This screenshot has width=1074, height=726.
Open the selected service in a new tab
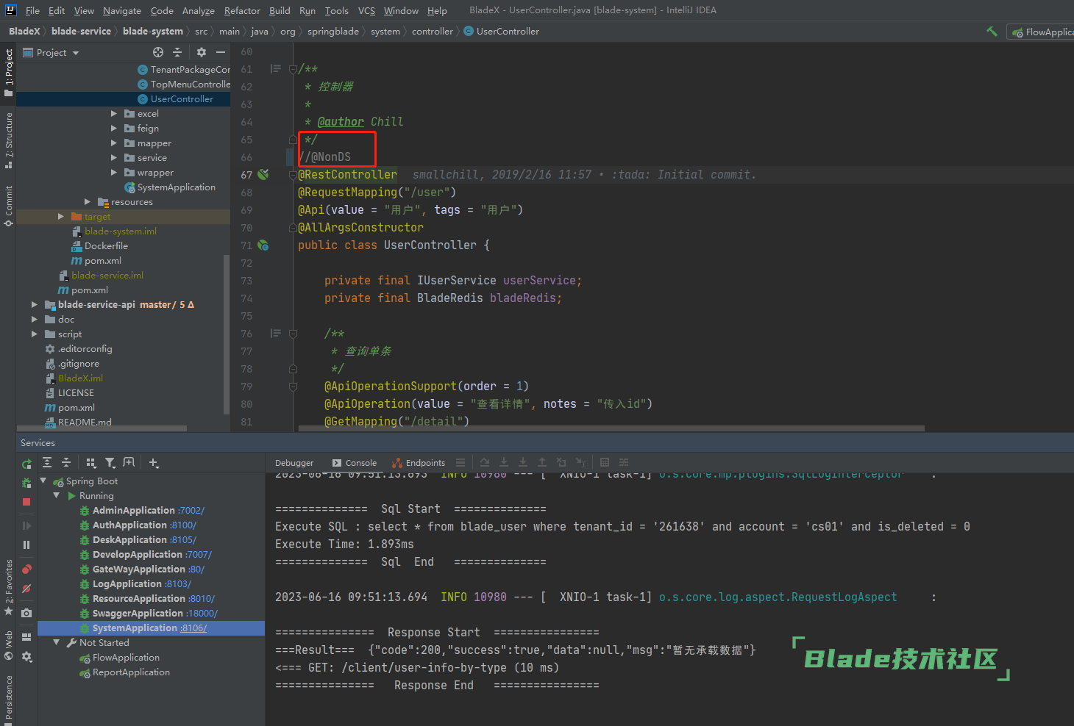click(129, 462)
